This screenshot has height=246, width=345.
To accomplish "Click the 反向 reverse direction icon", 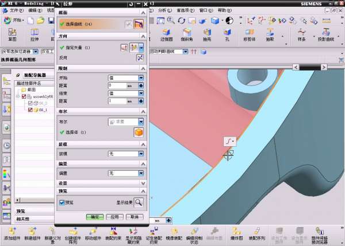I will point(140,58).
